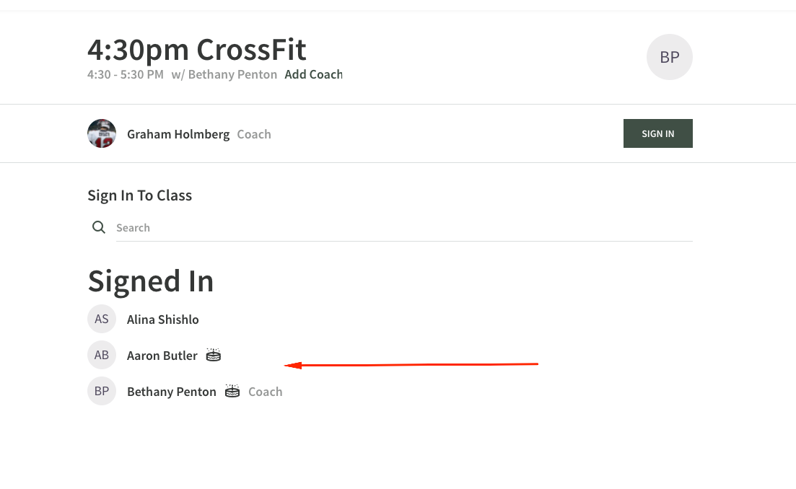Viewport: 796px width, 489px height.
Task: Click birthday cake icon beside Aaron Butler
Action: pos(213,355)
